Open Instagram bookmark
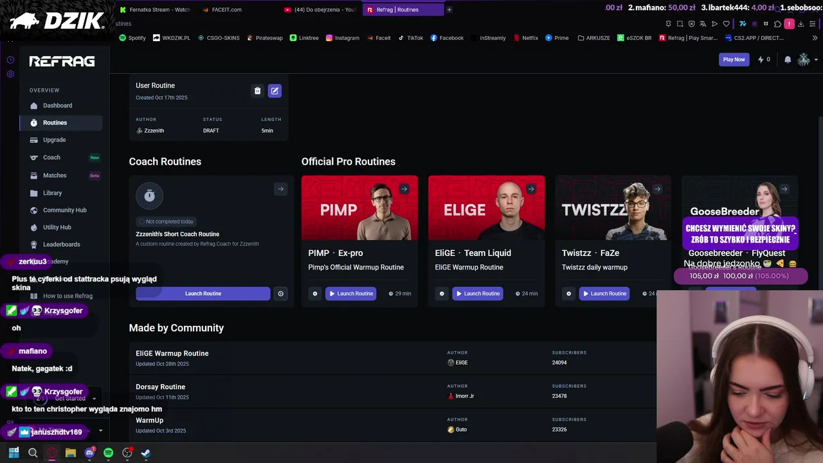This screenshot has height=463, width=823. coord(343,38)
